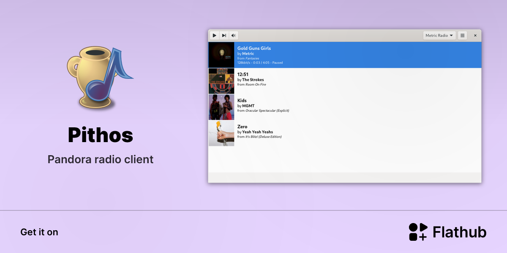
Task: Open the Metric Radio station dropdown
Action: click(x=439, y=35)
